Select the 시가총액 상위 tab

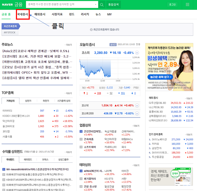point(64,101)
